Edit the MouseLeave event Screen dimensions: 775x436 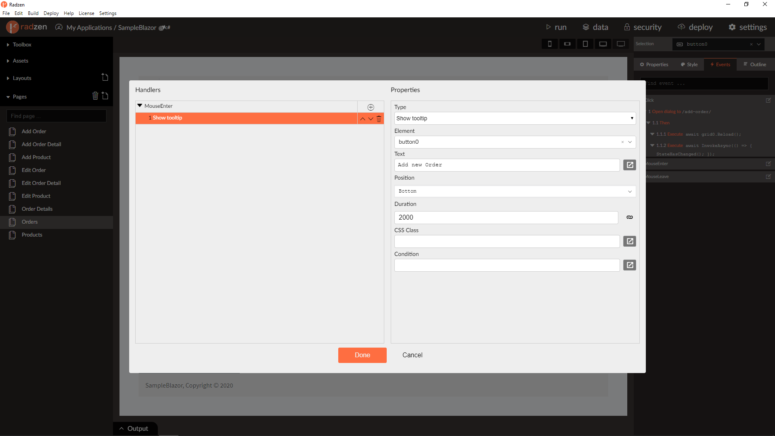coord(768,177)
